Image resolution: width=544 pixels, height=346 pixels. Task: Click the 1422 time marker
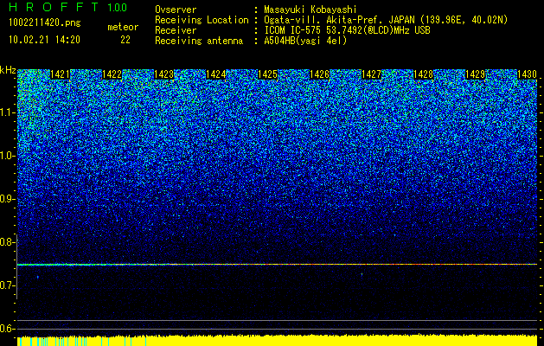112,74
